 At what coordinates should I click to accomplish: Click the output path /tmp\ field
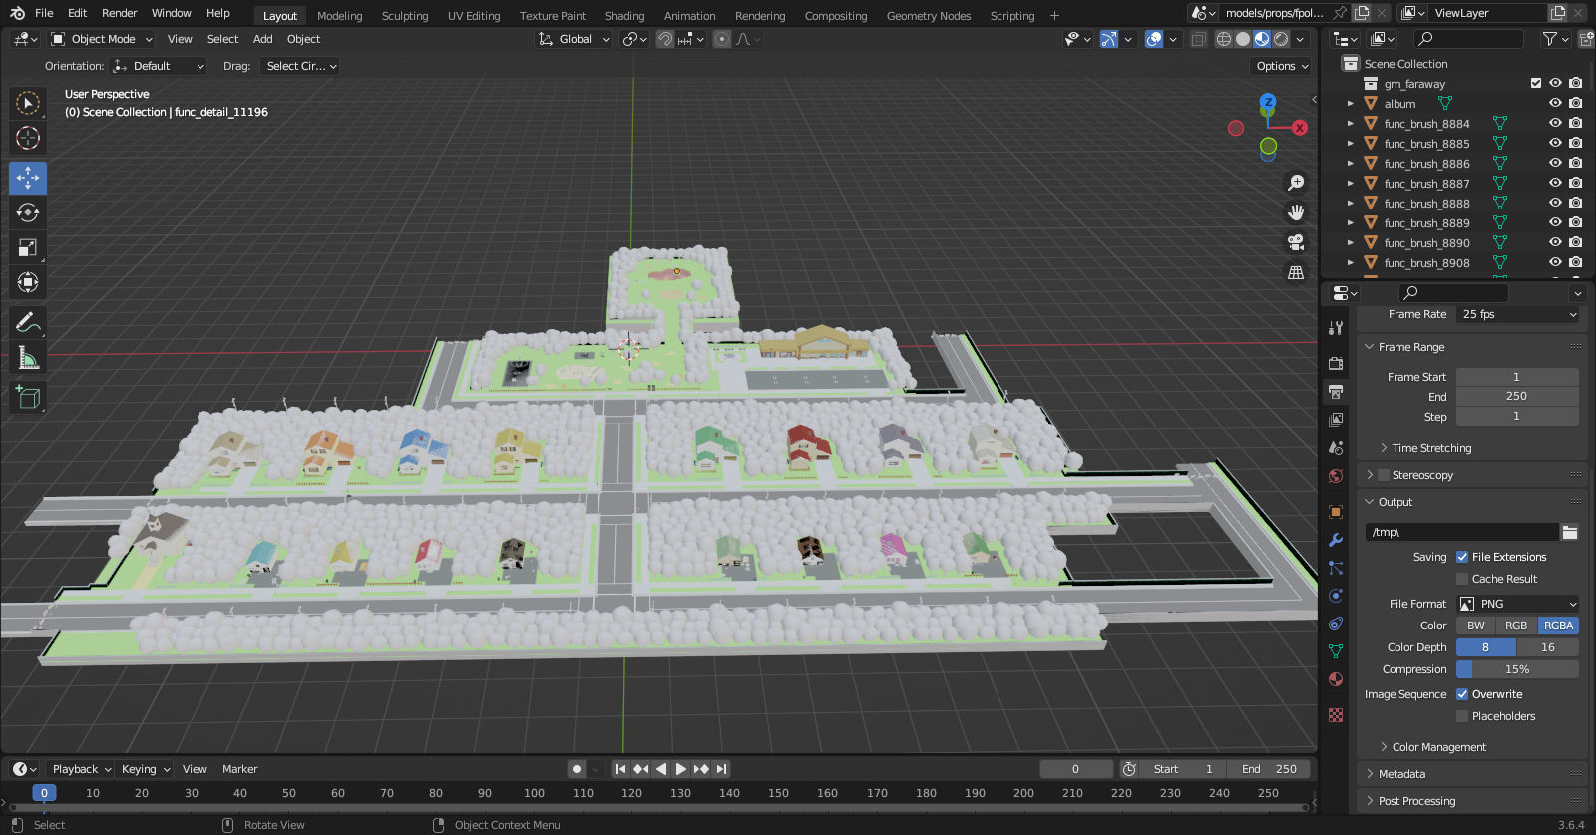click(x=1461, y=532)
